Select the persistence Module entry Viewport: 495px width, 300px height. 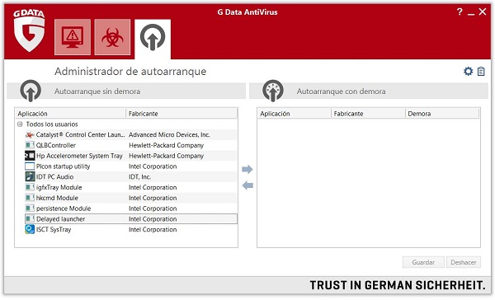(130, 209)
